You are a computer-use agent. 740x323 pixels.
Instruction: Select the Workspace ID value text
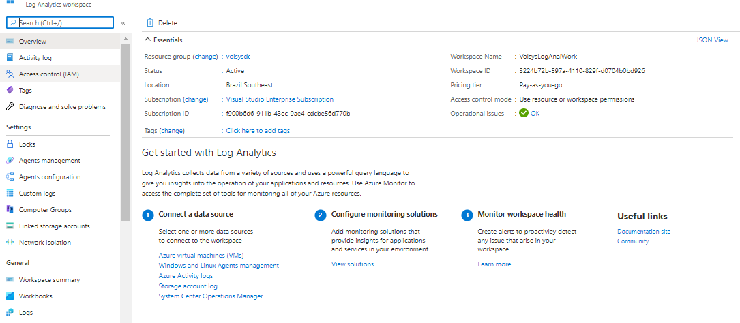tap(582, 71)
